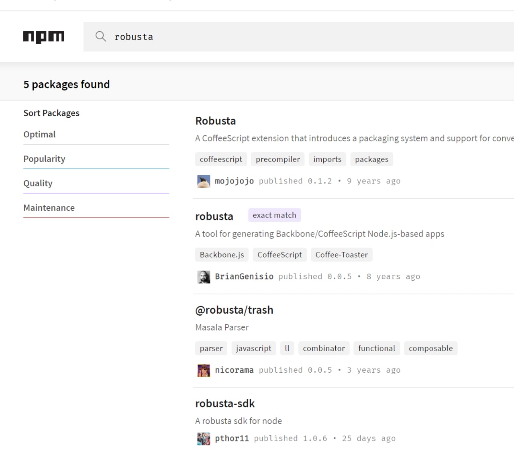Click the CoffeeScript extension description of Robusta
Screen dimensions: 514x455
(355, 139)
